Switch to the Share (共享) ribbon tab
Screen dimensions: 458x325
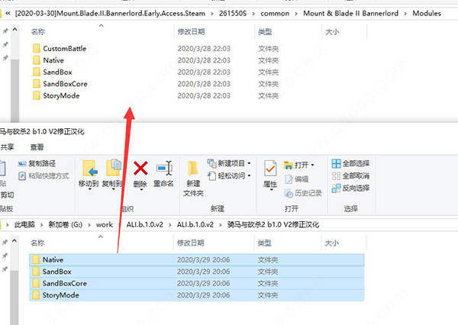pos(7,146)
